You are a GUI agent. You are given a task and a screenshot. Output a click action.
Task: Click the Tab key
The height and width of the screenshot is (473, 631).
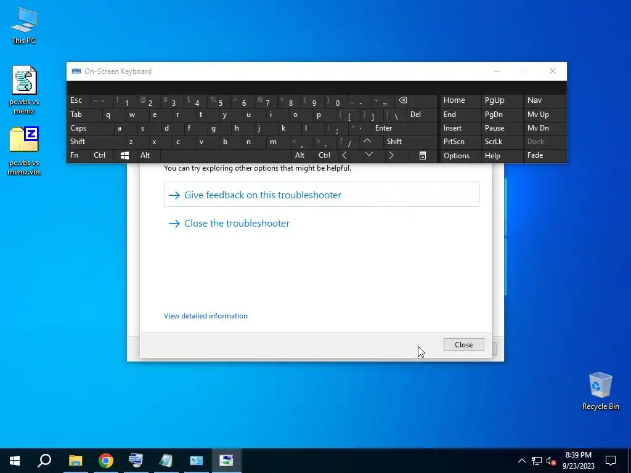point(84,115)
